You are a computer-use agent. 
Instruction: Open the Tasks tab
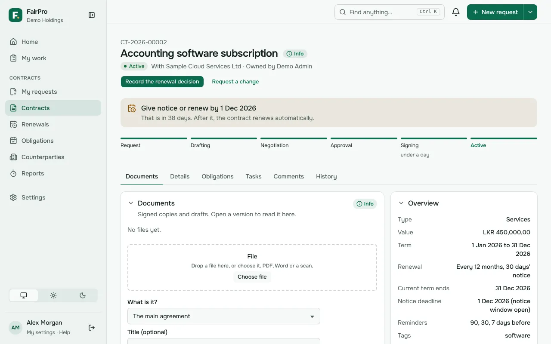(x=254, y=176)
